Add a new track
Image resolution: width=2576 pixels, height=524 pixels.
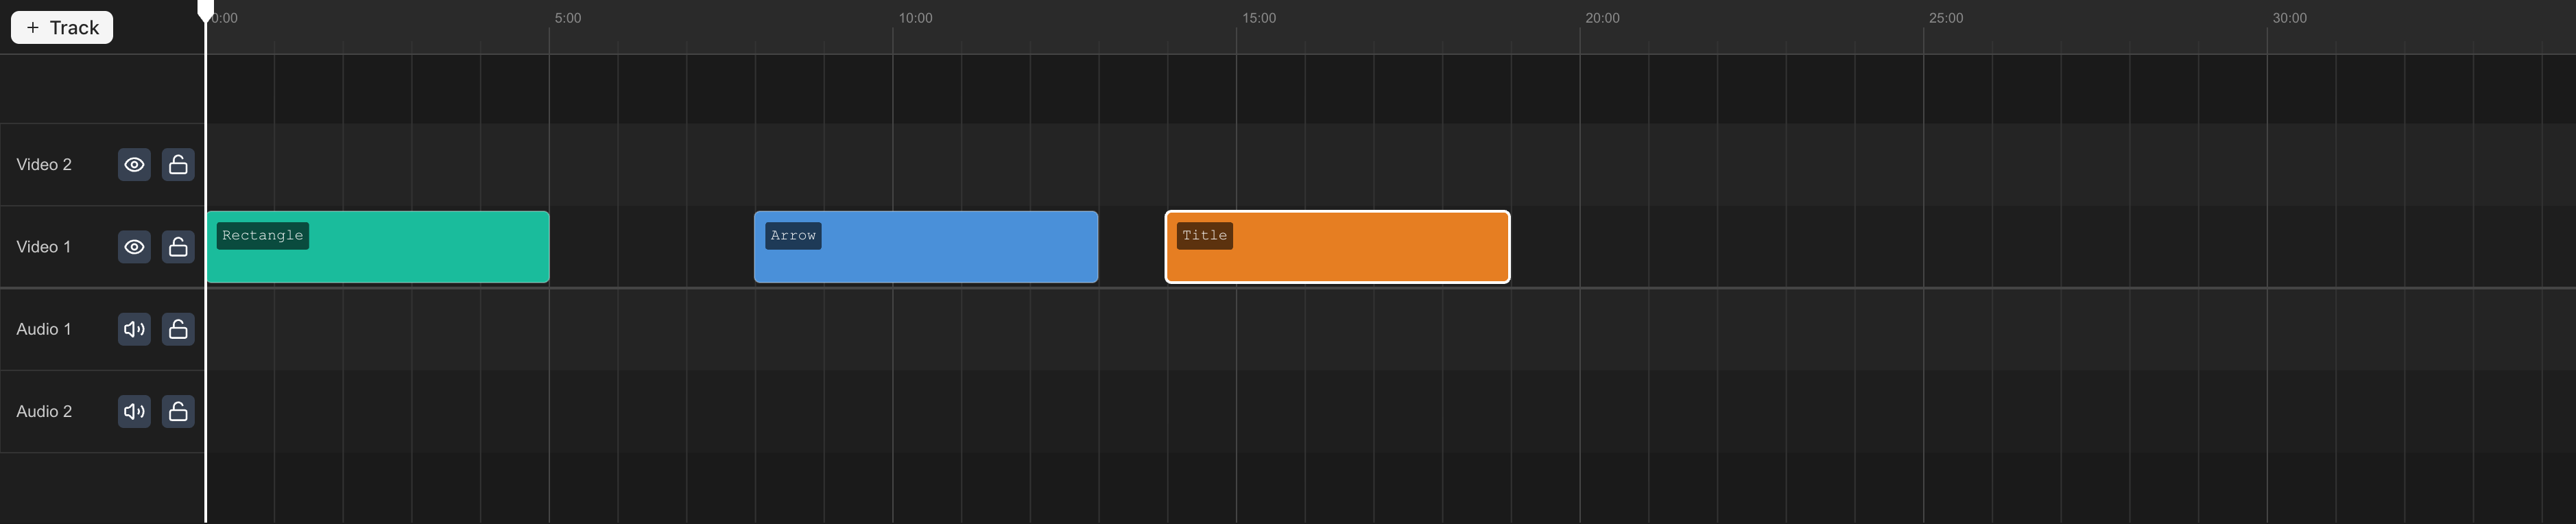point(62,27)
